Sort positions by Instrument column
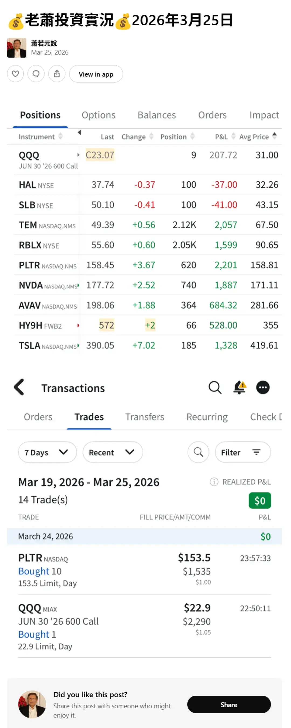Screen dimensions: 291x728 point(40,136)
